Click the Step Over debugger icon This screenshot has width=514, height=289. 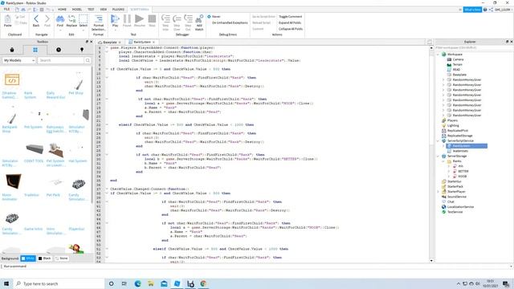pyautogui.click(x=177, y=19)
